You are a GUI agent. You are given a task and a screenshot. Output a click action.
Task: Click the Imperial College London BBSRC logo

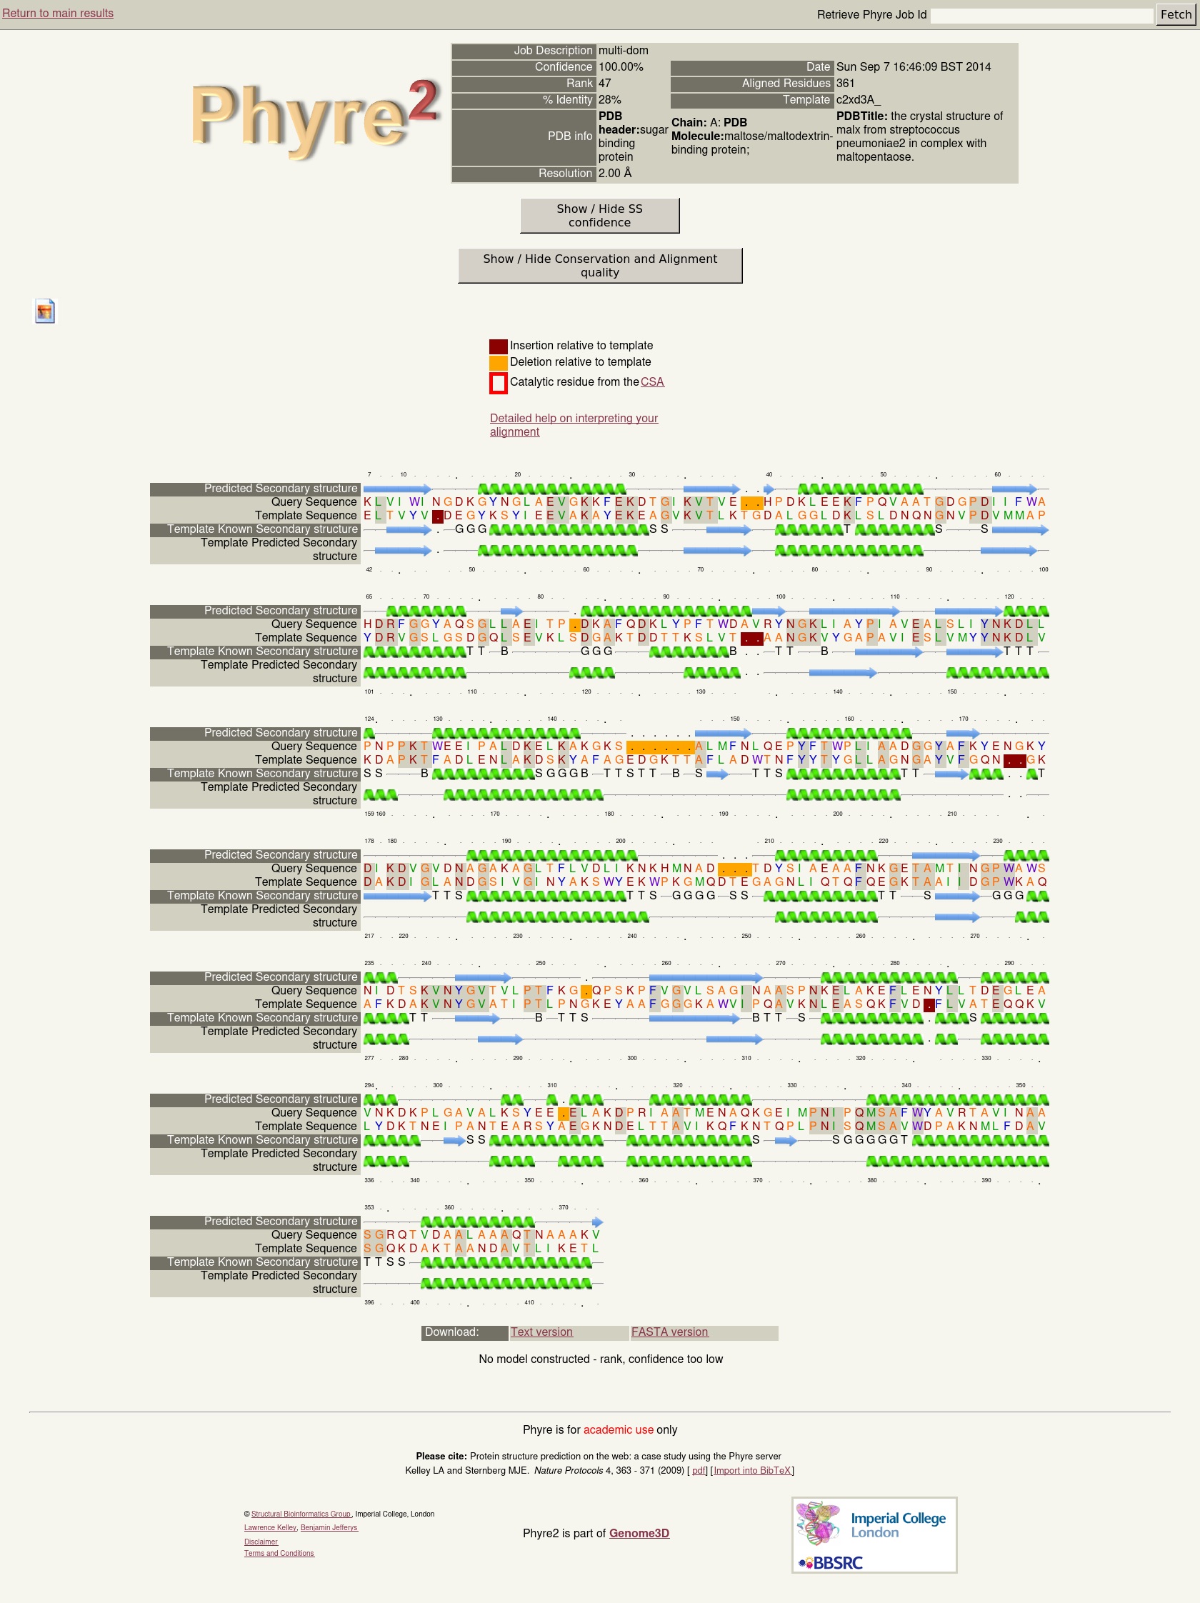click(x=874, y=1535)
